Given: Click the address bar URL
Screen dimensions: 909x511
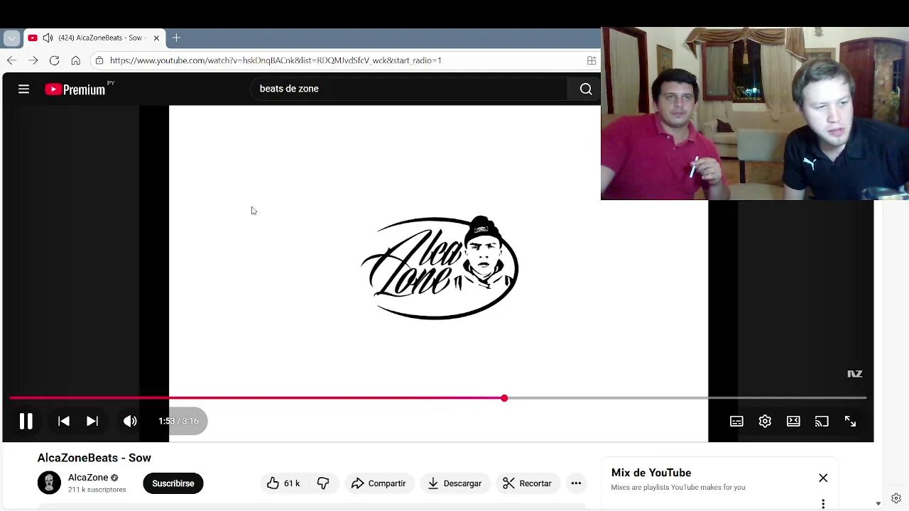Looking at the screenshot, I should pyautogui.click(x=276, y=60).
